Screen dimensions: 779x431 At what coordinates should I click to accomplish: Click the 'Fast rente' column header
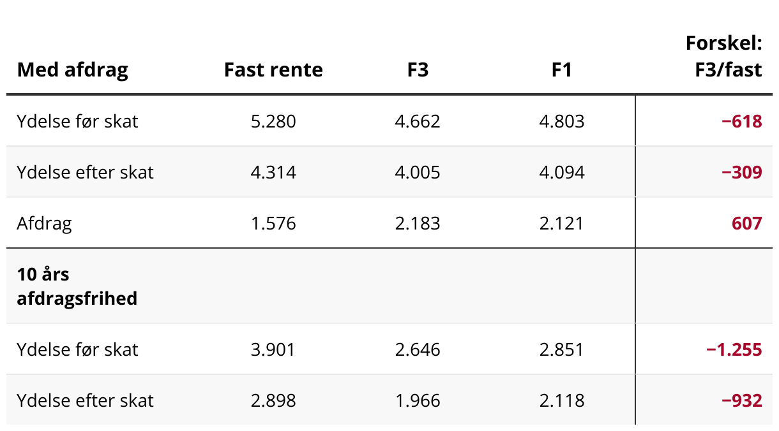[x=273, y=69]
